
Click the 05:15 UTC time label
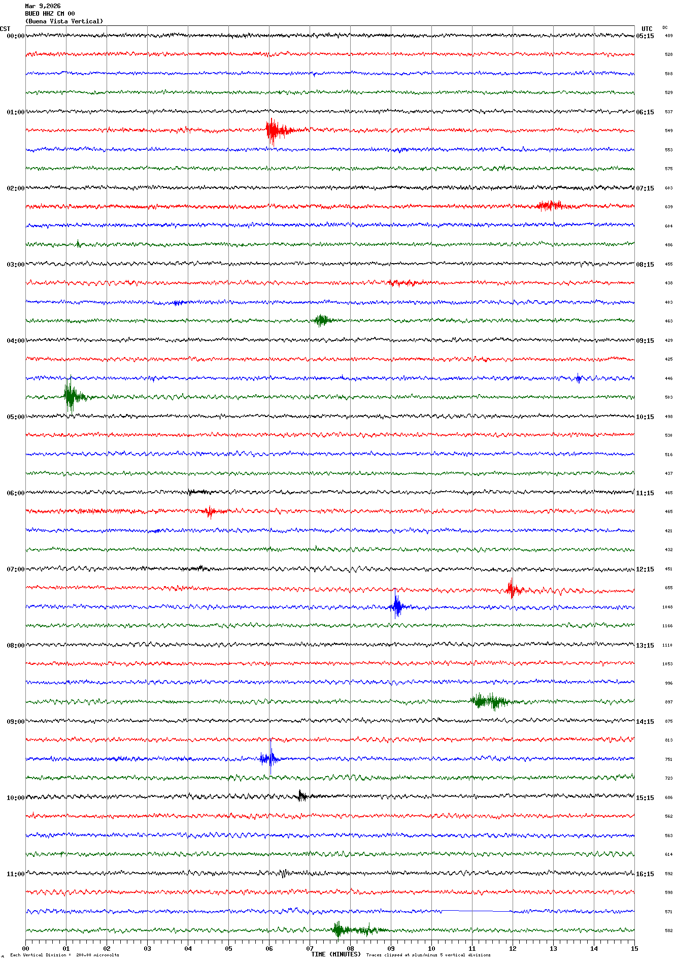pos(645,36)
